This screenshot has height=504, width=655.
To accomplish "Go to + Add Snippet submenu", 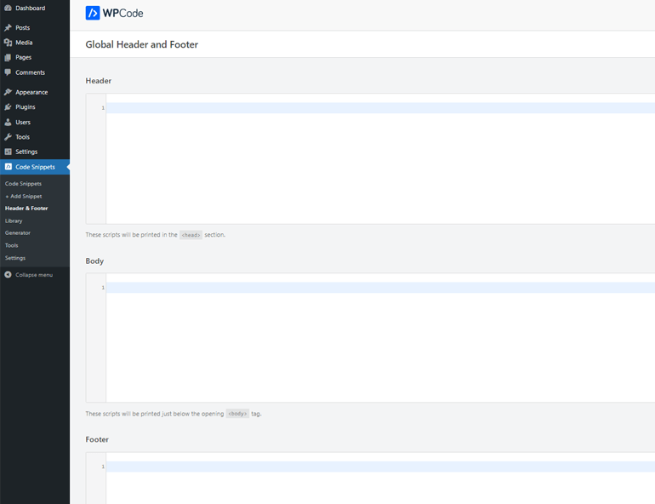I will (24, 196).
